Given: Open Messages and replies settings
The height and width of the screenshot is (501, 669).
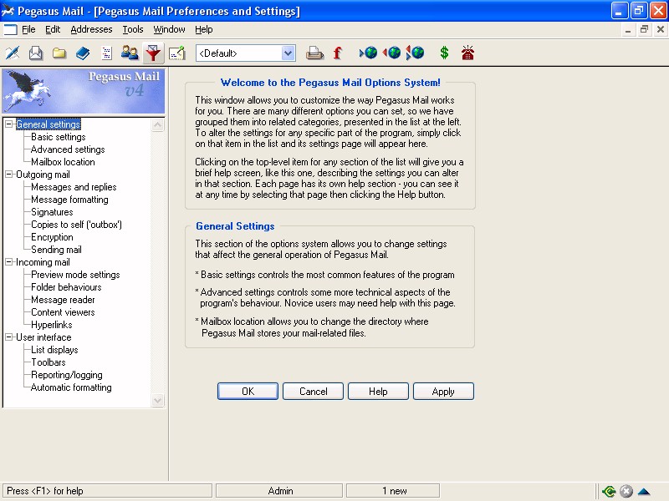Looking at the screenshot, I should 74,187.
